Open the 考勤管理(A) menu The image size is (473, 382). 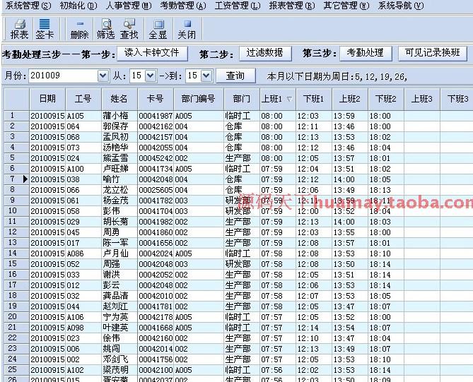pyautogui.click(x=183, y=6)
